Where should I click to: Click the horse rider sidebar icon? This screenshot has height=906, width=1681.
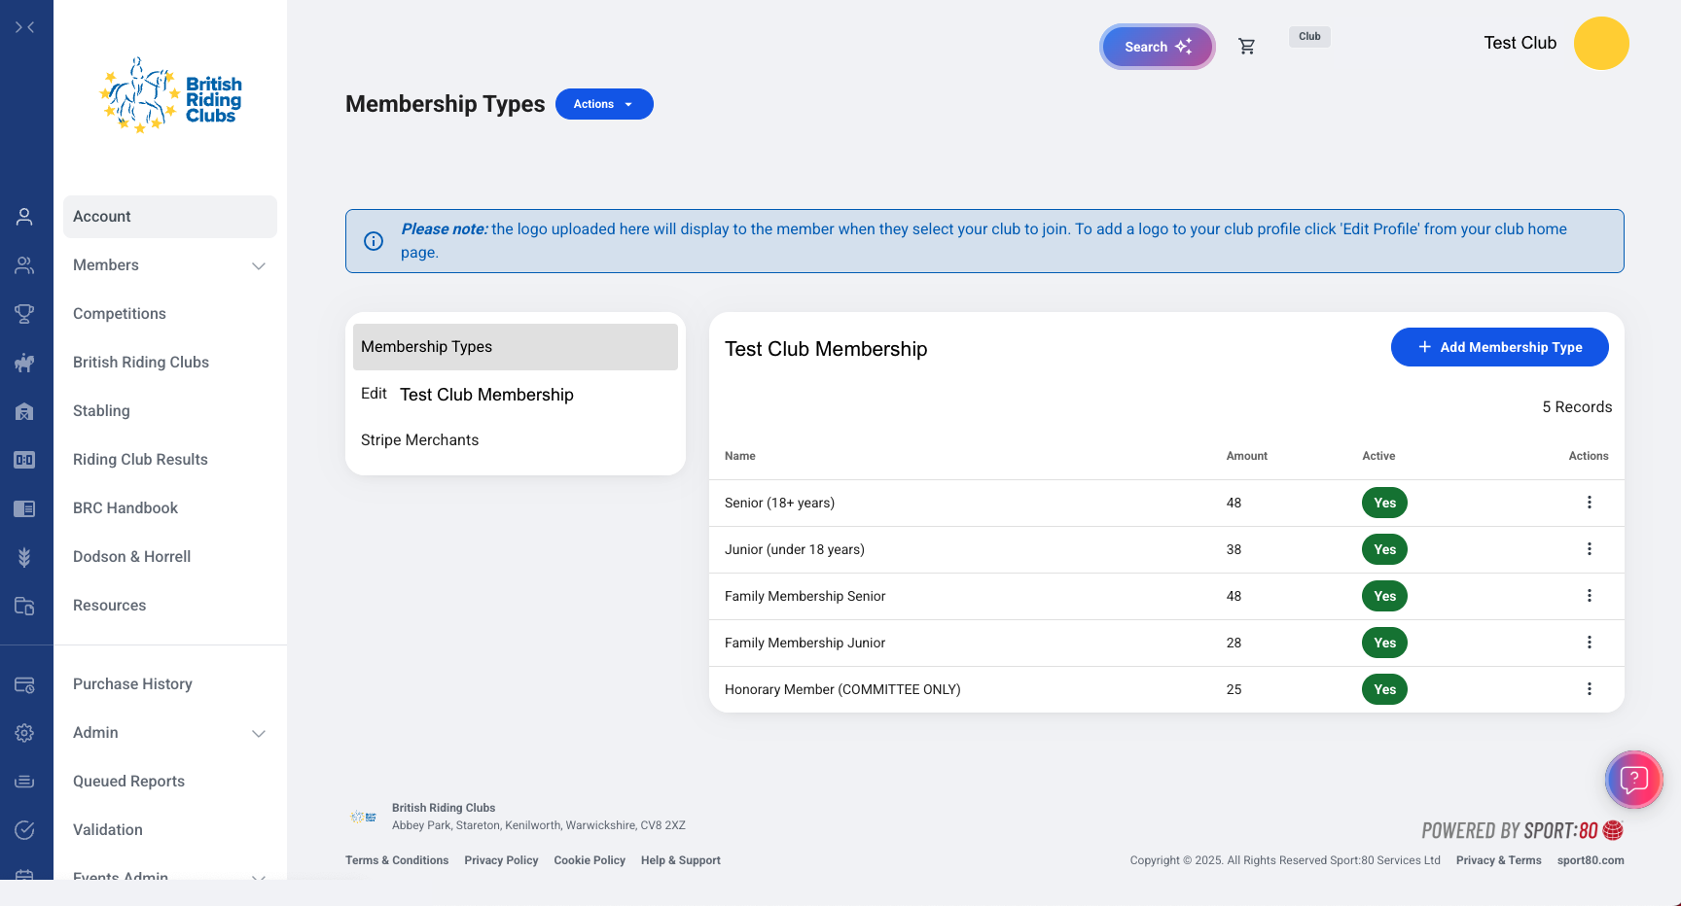24,363
